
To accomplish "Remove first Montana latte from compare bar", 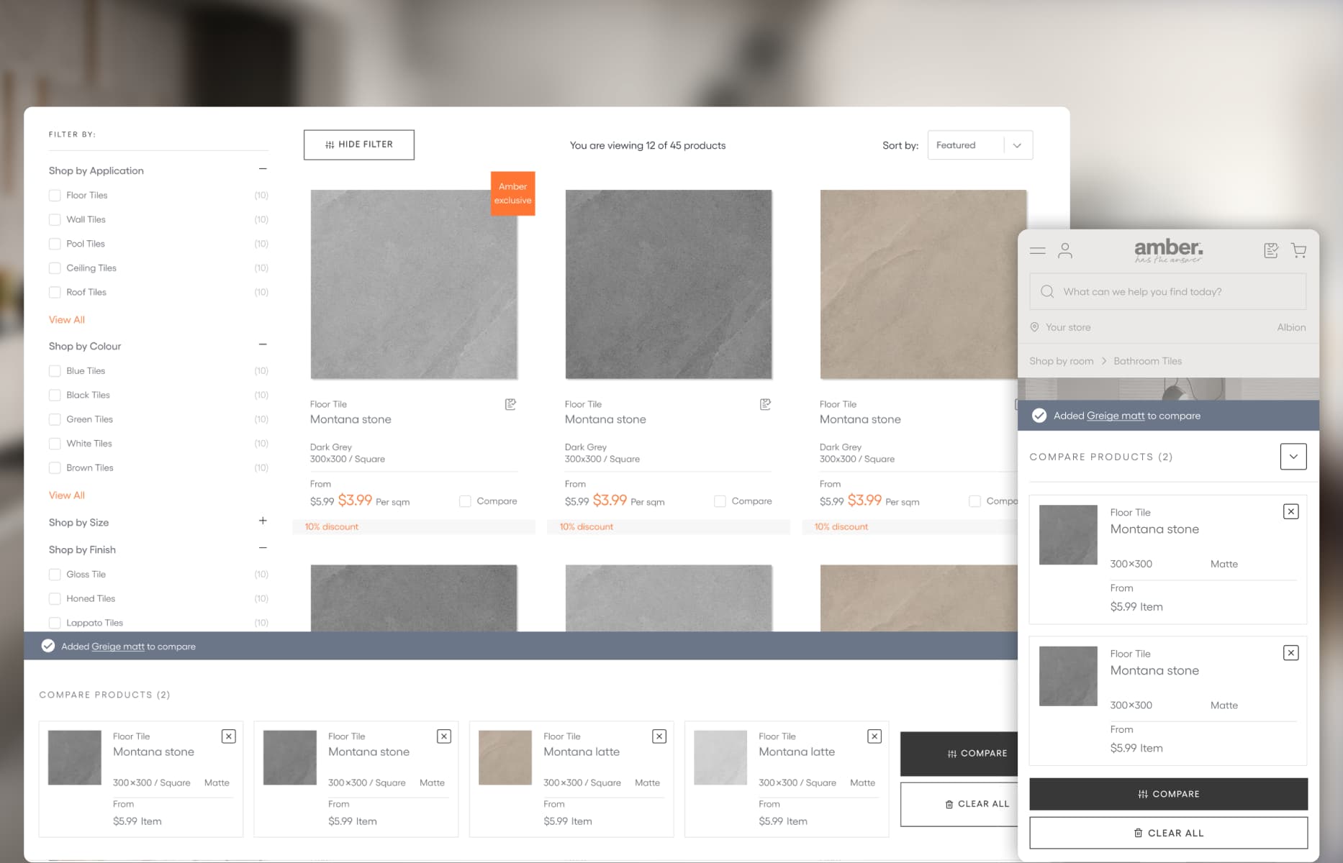I will [659, 736].
